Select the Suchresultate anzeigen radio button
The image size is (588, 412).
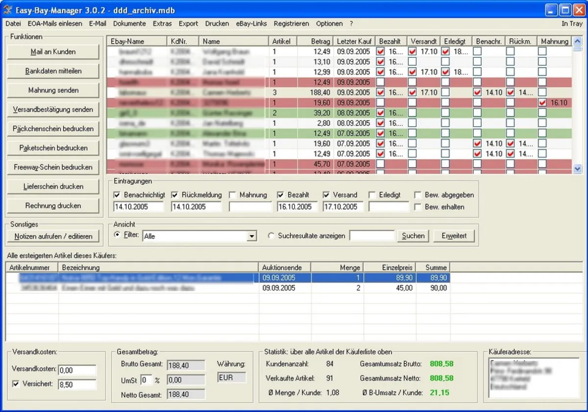(271, 236)
